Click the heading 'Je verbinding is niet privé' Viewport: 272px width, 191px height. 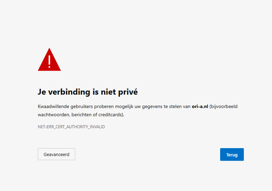tap(88, 92)
